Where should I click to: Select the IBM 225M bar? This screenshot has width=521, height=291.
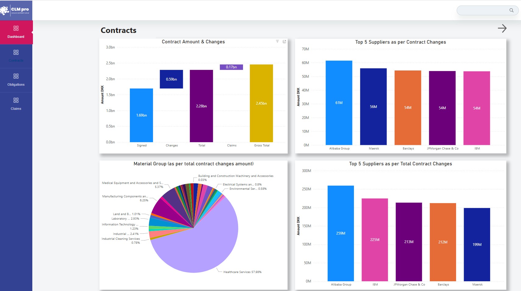pos(375,240)
